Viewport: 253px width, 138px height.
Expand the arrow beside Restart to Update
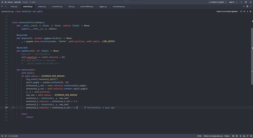pyautogui.click(x=226, y=2)
